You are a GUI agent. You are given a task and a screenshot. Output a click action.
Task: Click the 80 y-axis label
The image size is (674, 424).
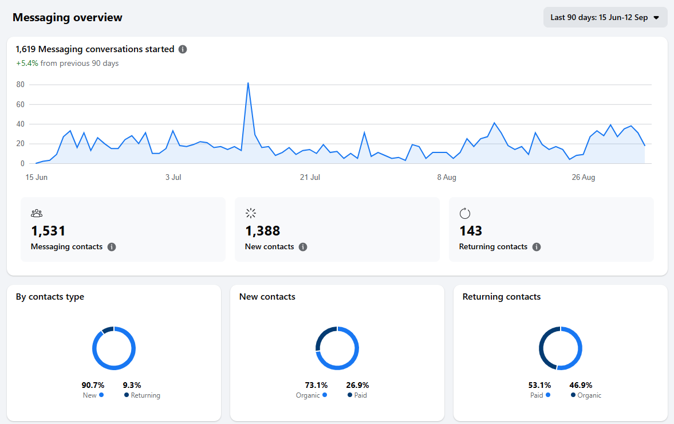20,85
